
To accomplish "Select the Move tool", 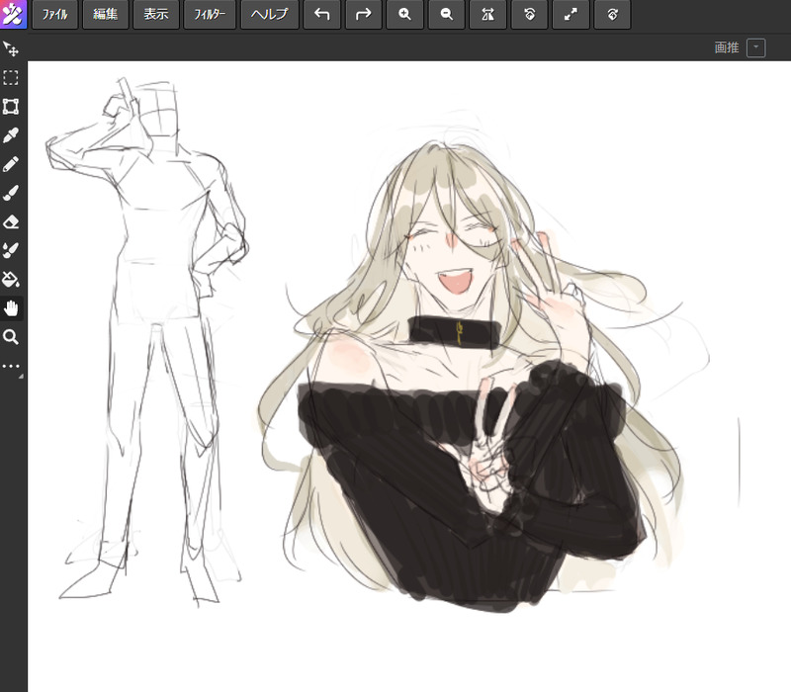I will coord(11,48).
